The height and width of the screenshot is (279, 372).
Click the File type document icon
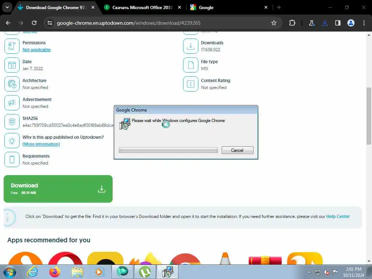[x=190, y=65]
